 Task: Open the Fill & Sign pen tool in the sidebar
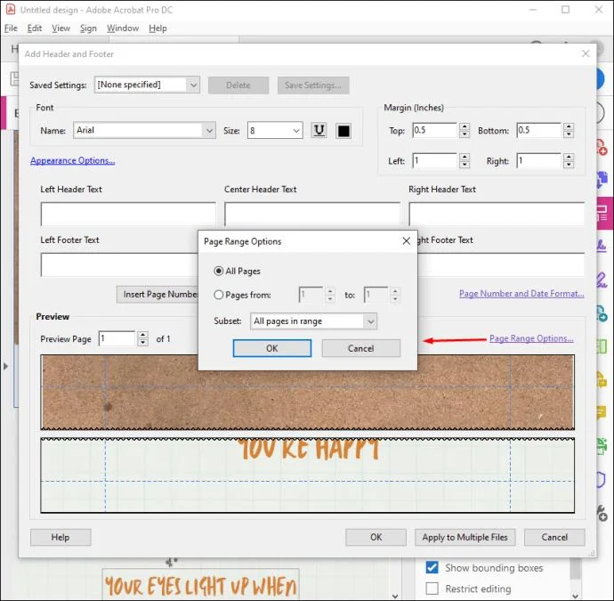point(602,280)
